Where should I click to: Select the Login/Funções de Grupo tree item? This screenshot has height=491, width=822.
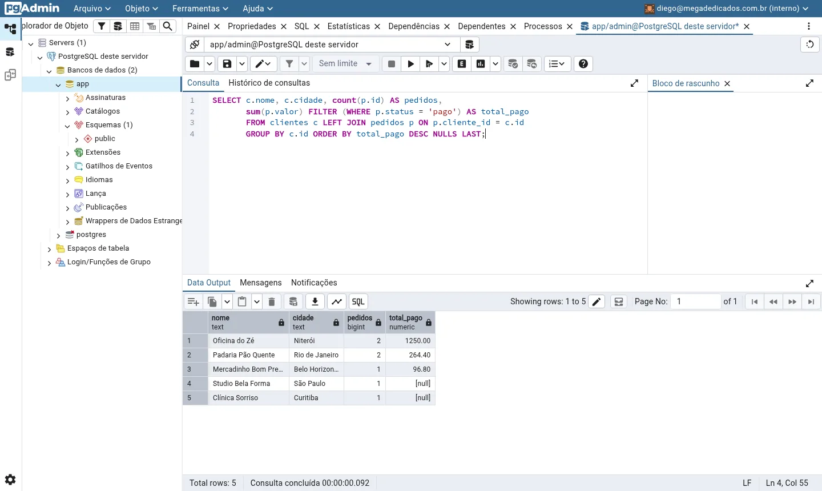coord(109,262)
